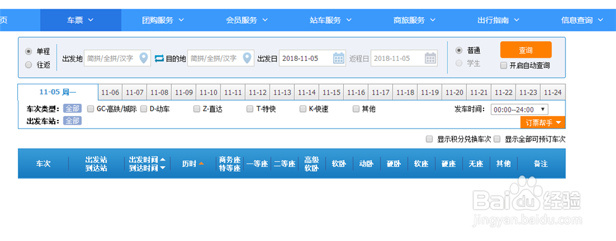Viewport: 616px width, 241px height.
Task: Expand the 团购服务 navigation menu
Action: (163, 20)
